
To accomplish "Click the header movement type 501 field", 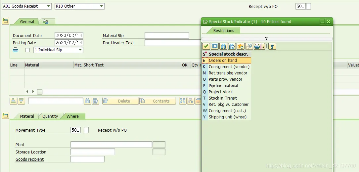I will pos(300,6).
